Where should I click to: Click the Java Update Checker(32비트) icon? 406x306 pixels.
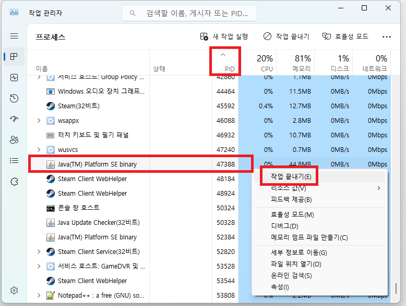(x=51, y=223)
